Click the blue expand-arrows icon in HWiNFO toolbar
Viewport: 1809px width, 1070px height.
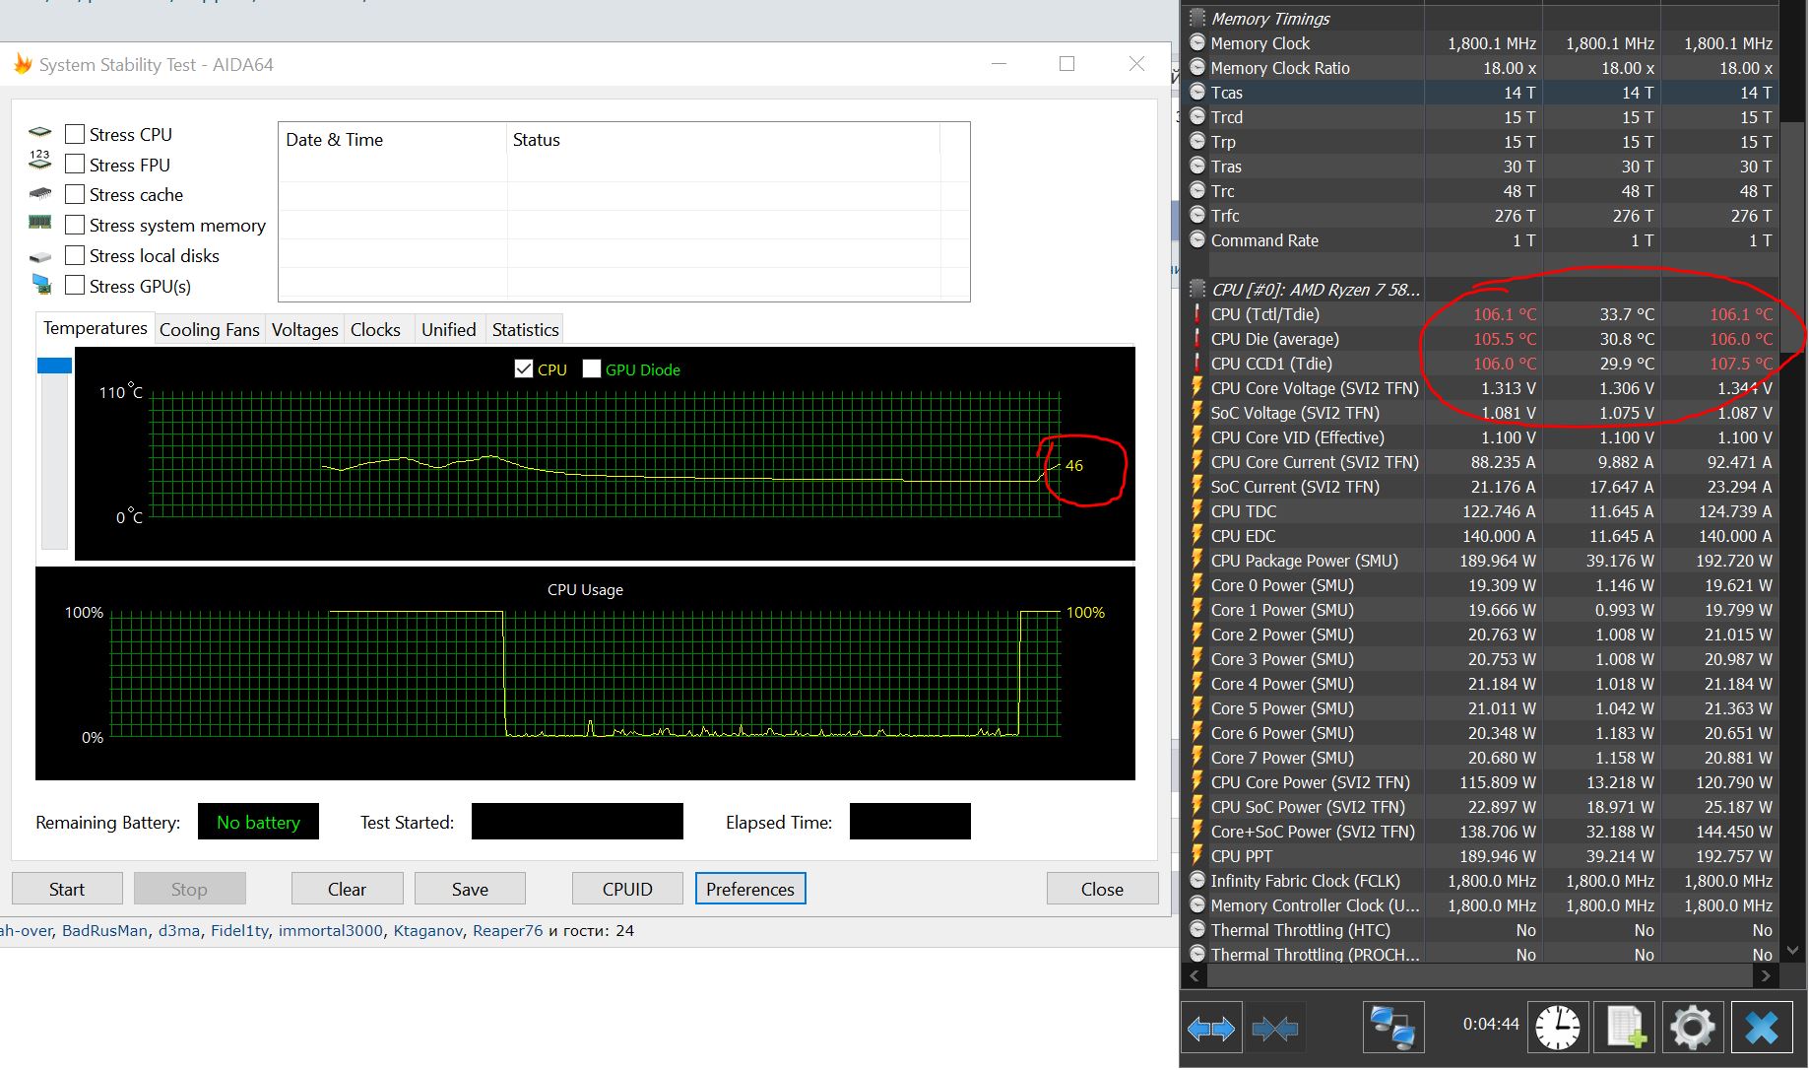tap(1211, 1029)
